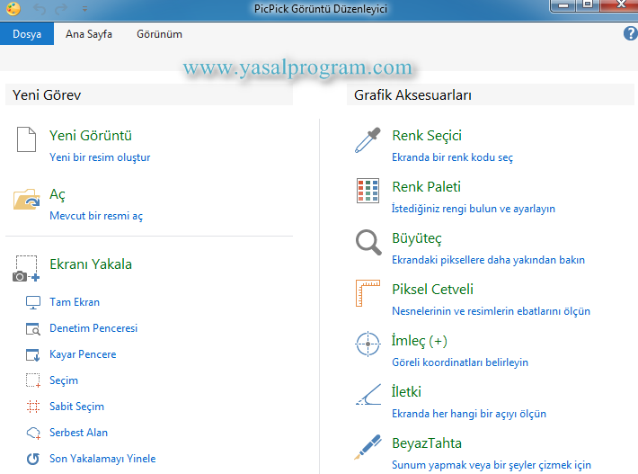Open the folder icon next to Aç
Screen dimensions: 638x474
coord(27,200)
